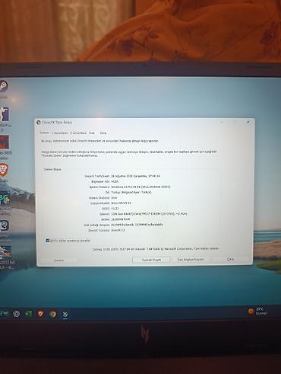The image size is (281, 374).
Task: Open the weather widget showing 29°C
Action: tap(257, 311)
